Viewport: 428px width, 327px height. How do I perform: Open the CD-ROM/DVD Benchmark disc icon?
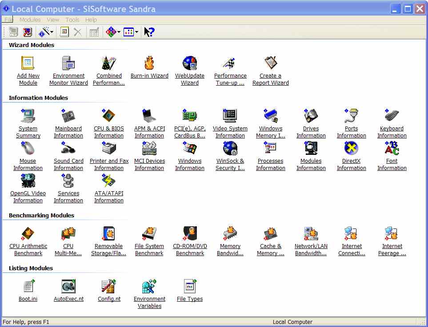coord(190,233)
